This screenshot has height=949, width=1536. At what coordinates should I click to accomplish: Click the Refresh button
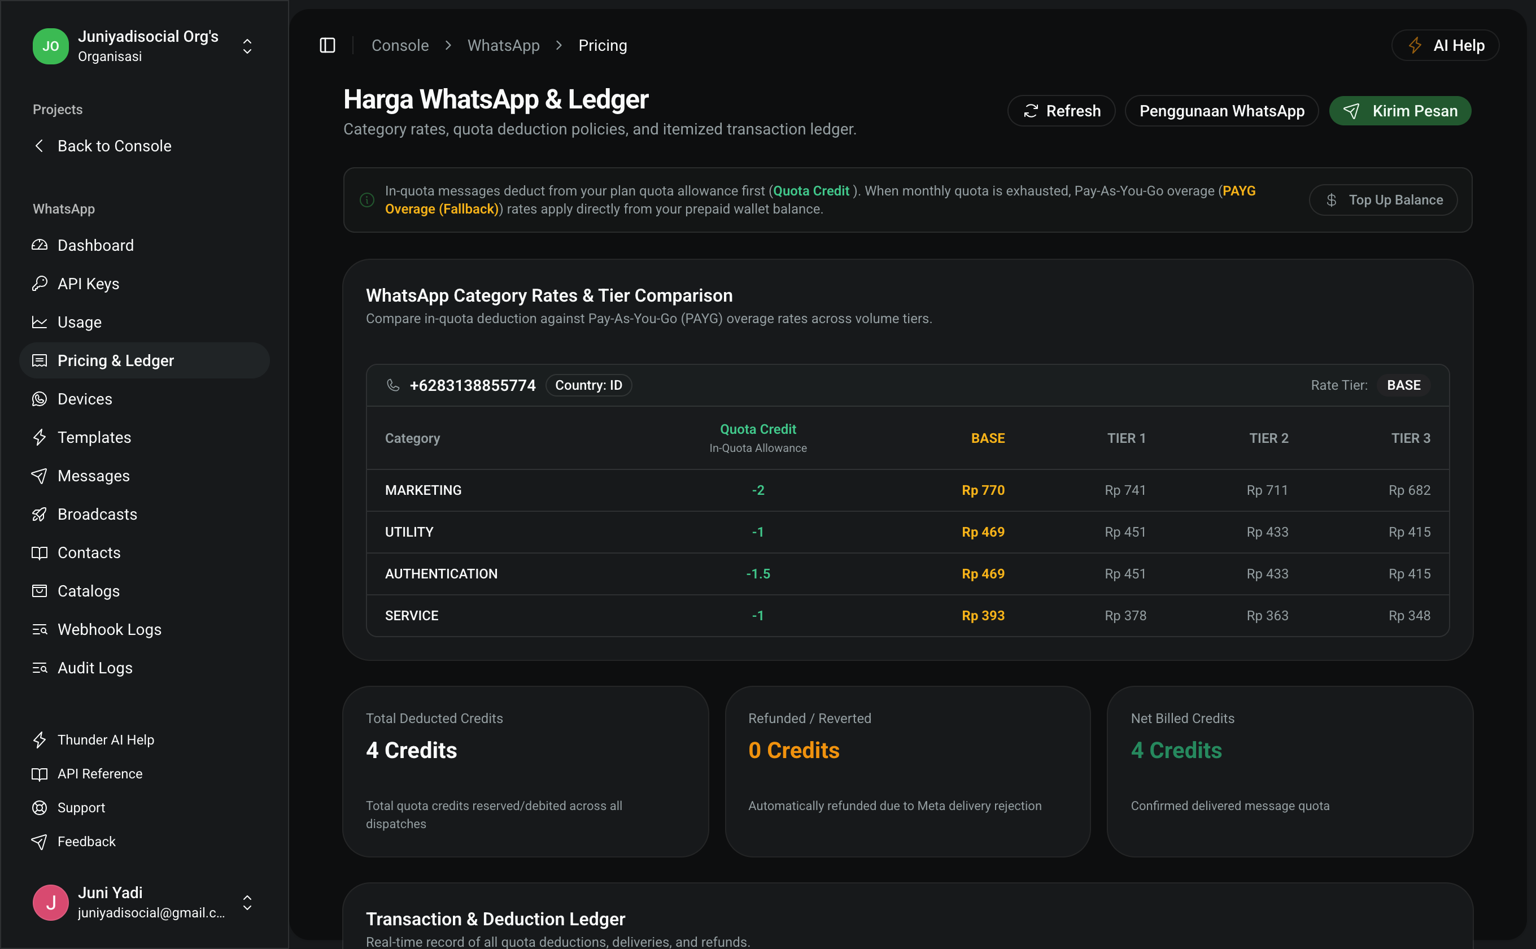pyautogui.click(x=1061, y=111)
